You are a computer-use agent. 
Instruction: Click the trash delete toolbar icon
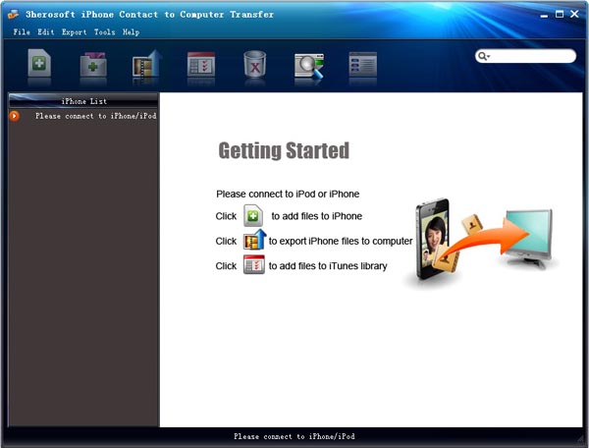(x=255, y=66)
